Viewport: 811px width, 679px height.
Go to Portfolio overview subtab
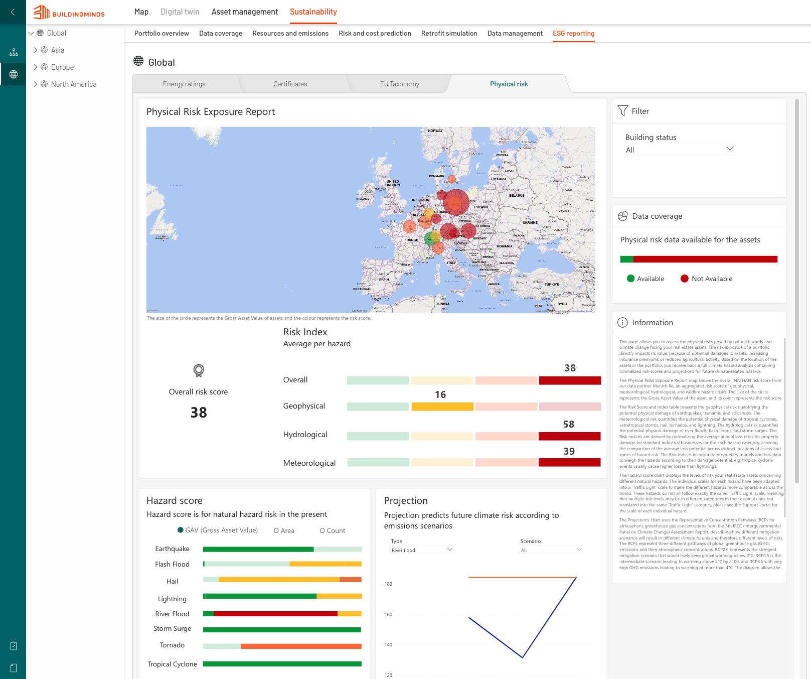161,34
